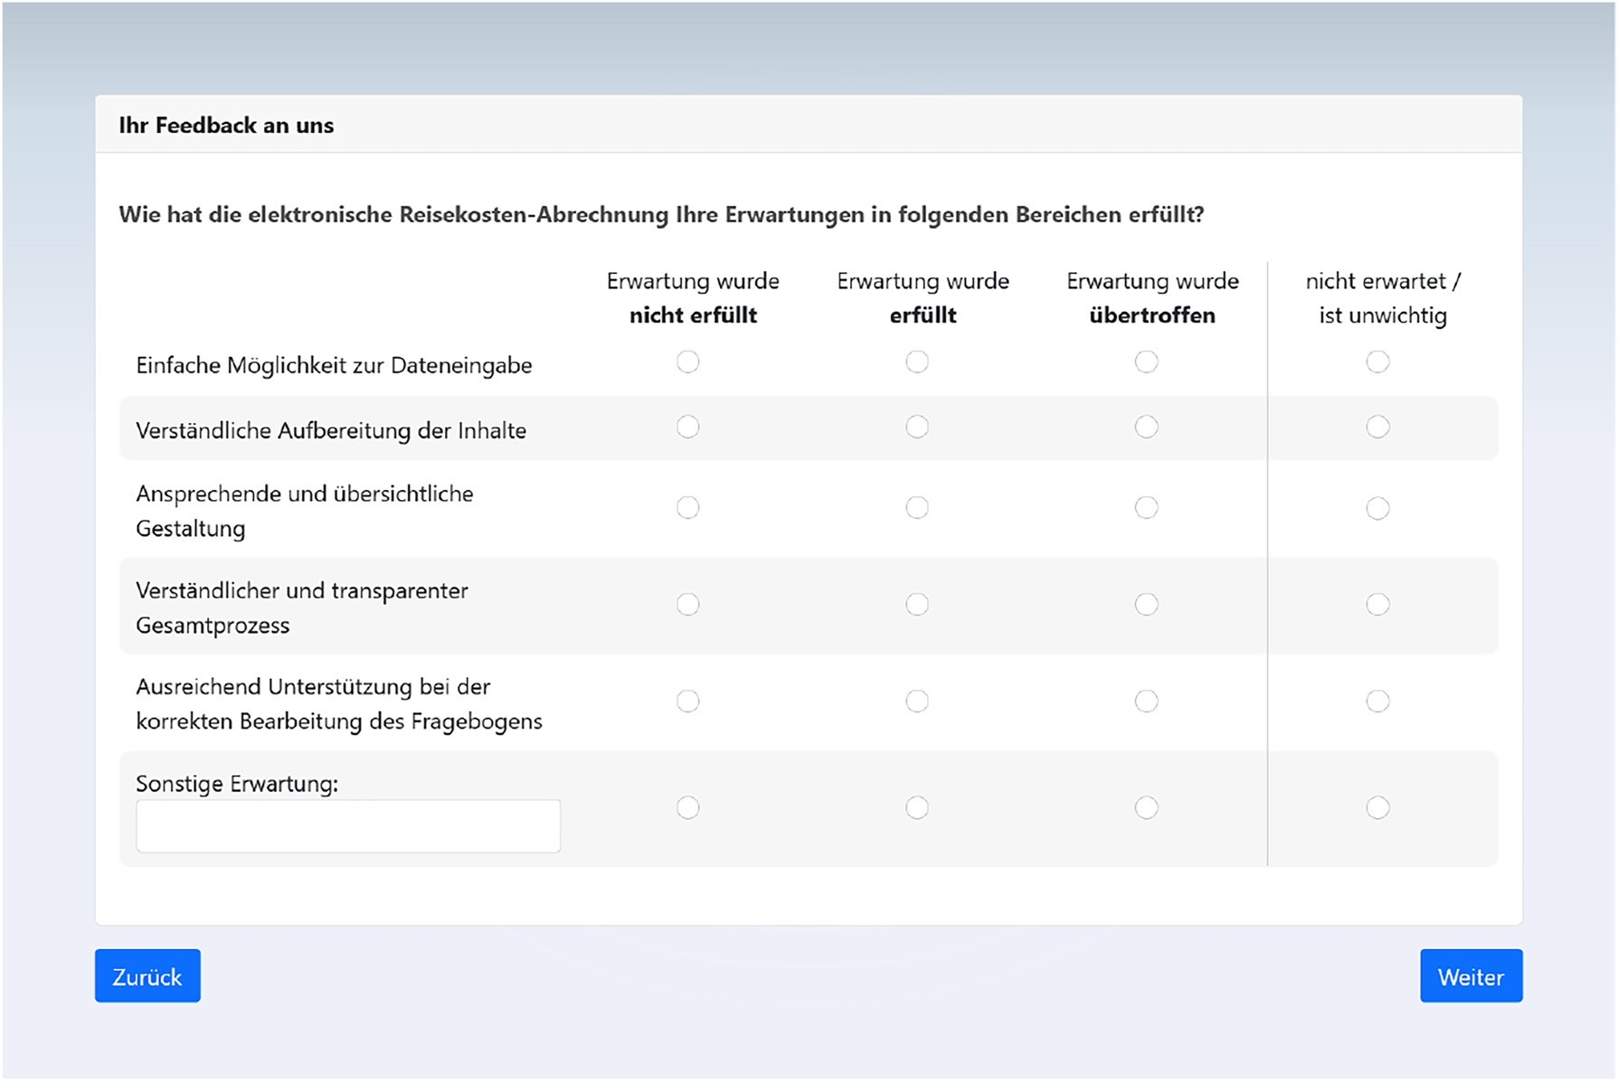
Task: Select "erfüllt" for Ansprechende und übersichtliche Gestaltung
Action: pos(917,507)
